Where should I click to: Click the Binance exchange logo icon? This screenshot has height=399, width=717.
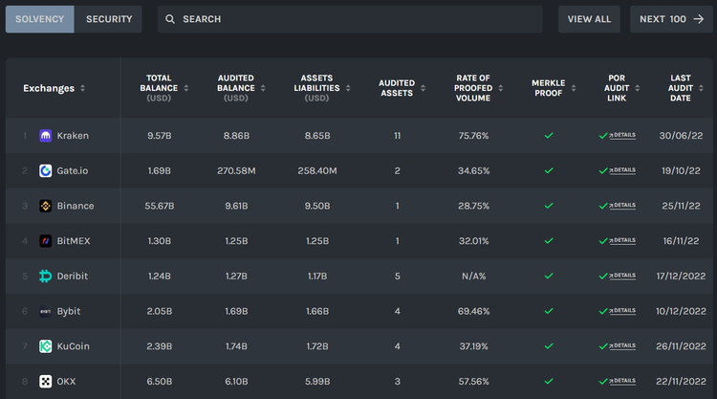point(45,206)
